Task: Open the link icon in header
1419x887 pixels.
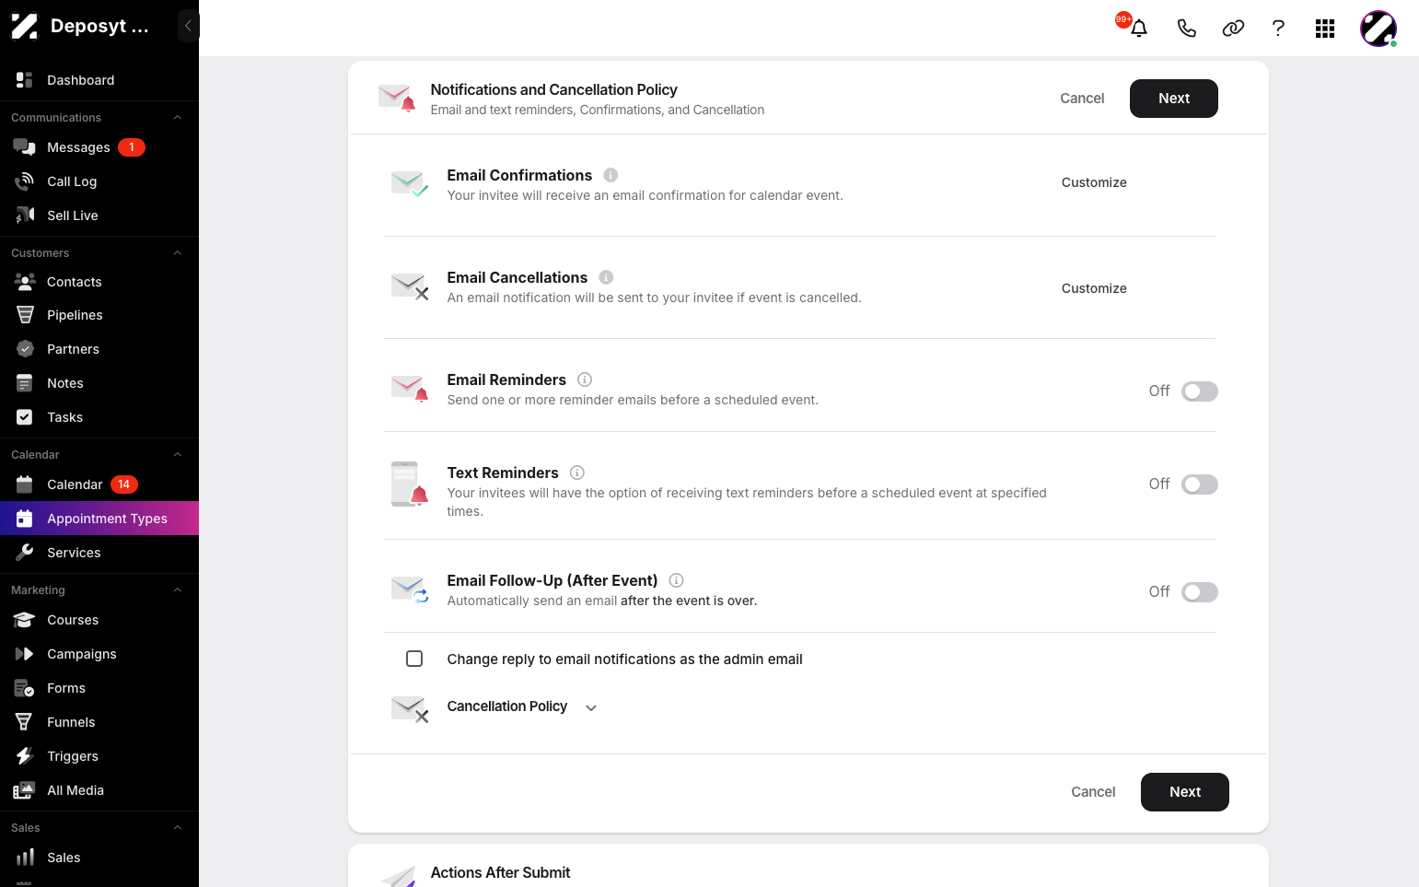Action: click(1233, 28)
